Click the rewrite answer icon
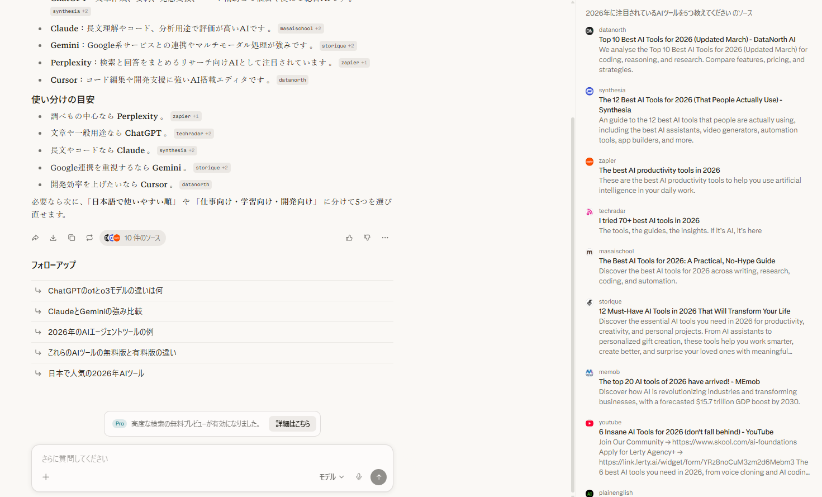This screenshot has height=497, width=822. click(89, 238)
